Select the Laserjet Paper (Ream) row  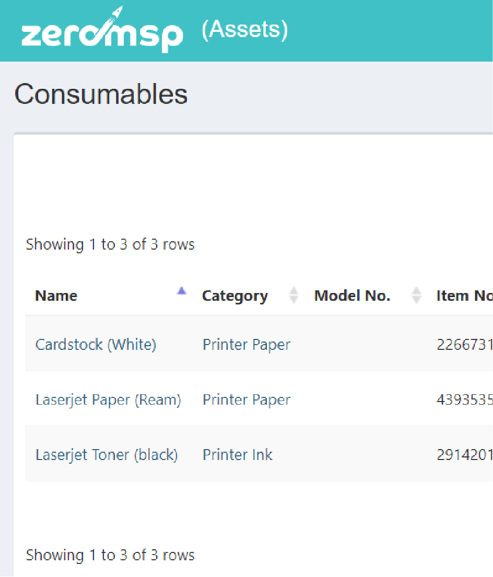108,399
